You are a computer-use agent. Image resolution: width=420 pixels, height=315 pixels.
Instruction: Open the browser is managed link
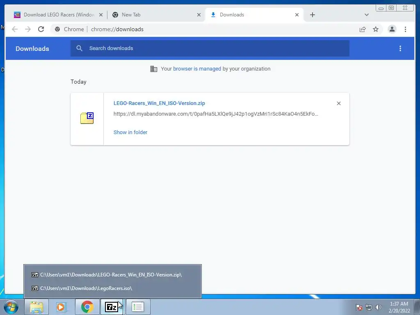click(197, 69)
